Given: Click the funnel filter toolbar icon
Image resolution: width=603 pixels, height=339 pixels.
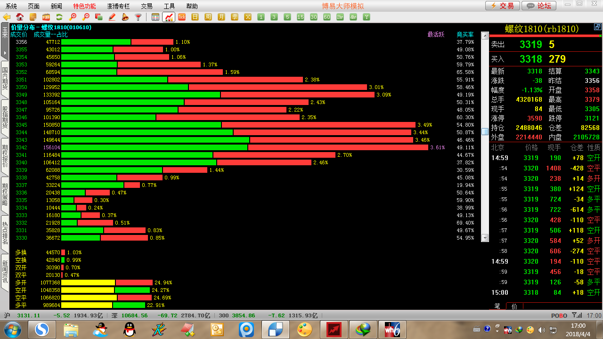Looking at the screenshot, I should point(138,17).
